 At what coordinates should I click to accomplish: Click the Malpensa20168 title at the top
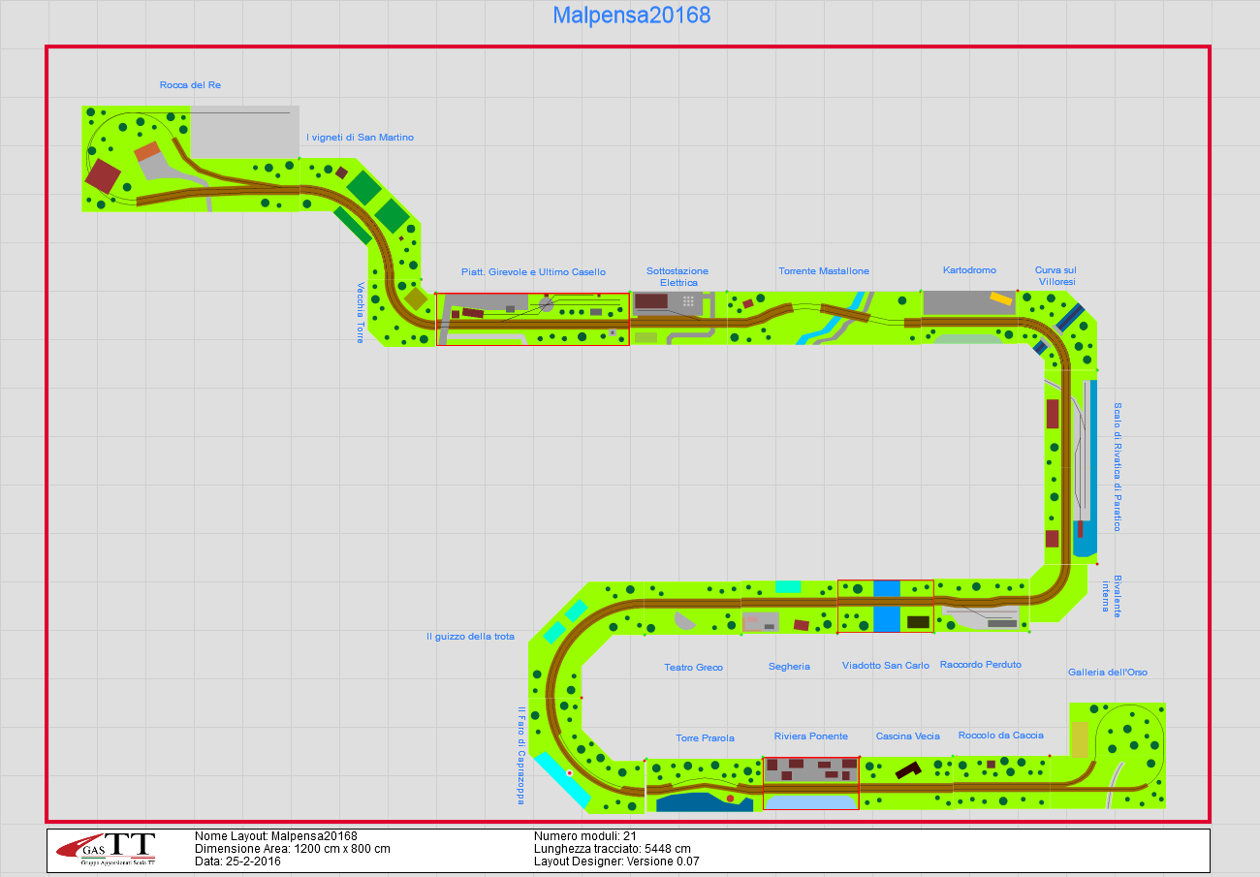tap(631, 16)
